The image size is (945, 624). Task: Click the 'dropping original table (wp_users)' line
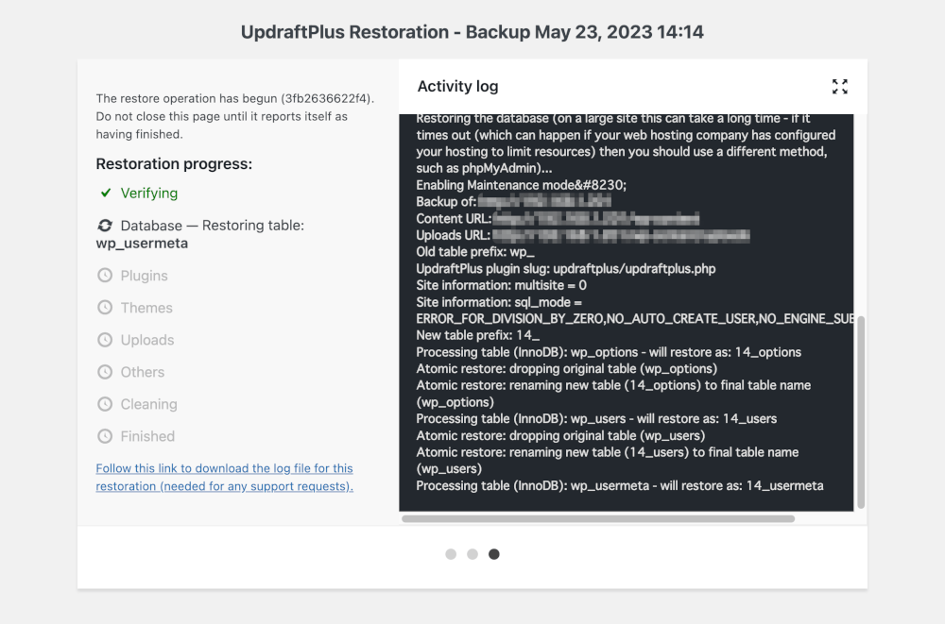point(560,435)
